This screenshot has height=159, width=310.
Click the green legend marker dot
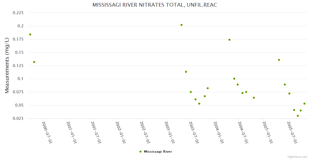(140, 152)
